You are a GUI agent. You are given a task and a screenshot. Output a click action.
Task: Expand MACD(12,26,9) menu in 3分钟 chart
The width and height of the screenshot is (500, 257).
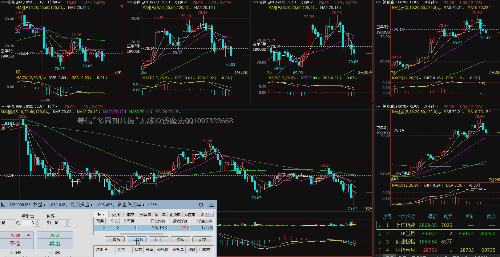pyautogui.click(x=170, y=78)
